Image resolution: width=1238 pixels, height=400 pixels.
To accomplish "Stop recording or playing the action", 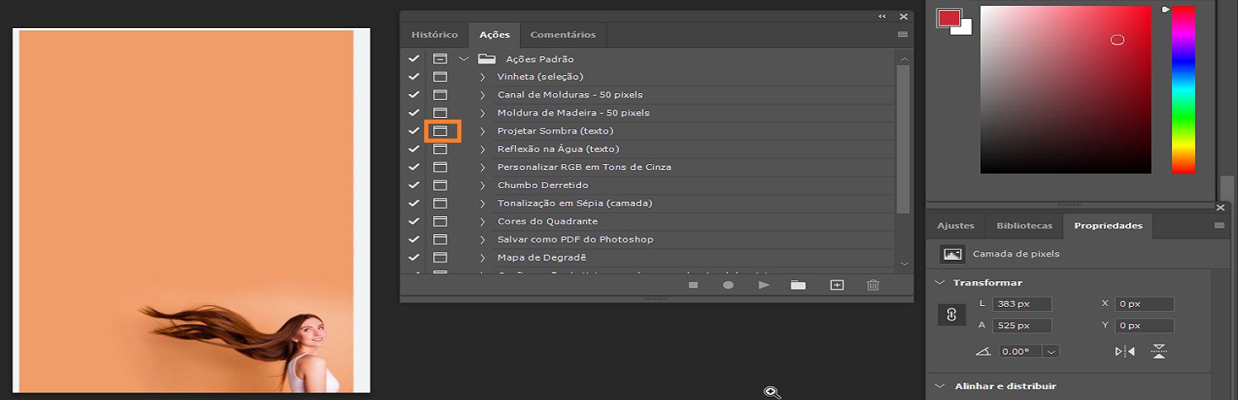I will [x=693, y=285].
